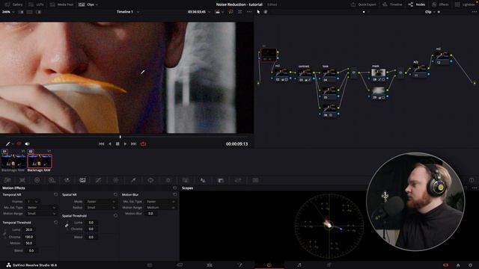The width and height of the screenshot is (479, 269).
Task: Open viewer options three-dot menu
Action: pos(249,12)
